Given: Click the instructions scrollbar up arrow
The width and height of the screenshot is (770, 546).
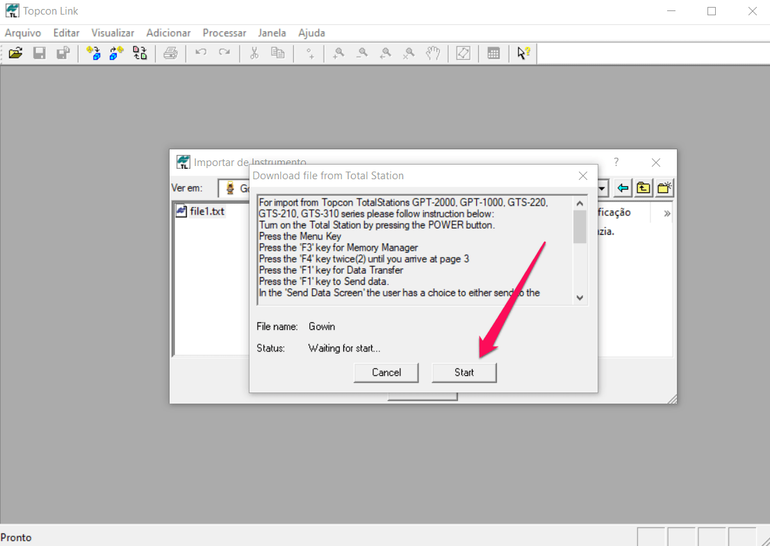Looking at the screenshot, I should pyautogui.click(x=580, y=204).
